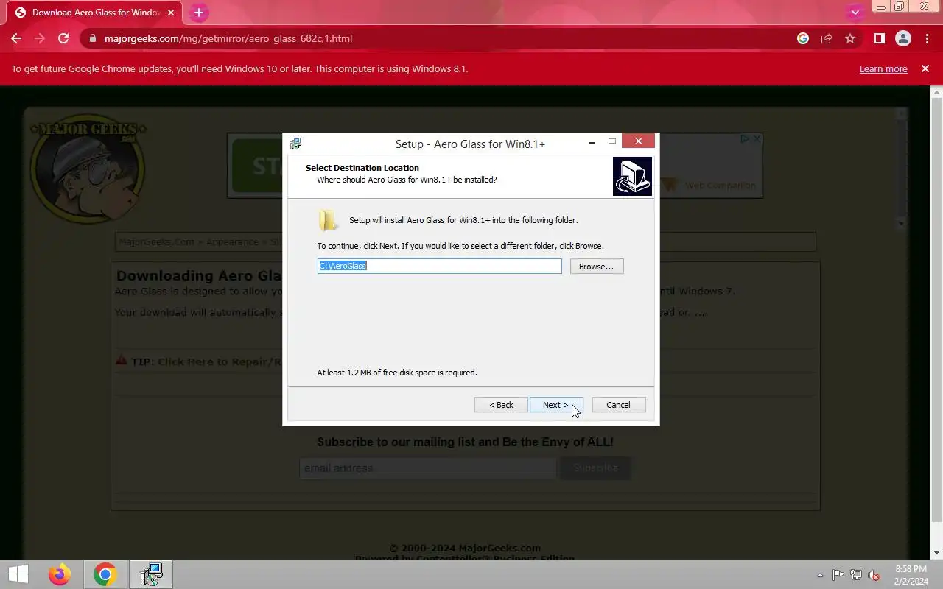
Task: Switch to Chrome in the taskbar
Action: [x=105, y=574]
